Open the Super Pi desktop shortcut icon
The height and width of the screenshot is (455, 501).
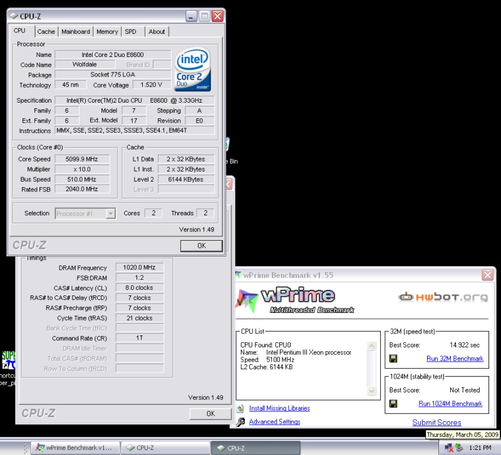(x=8, y=360)
